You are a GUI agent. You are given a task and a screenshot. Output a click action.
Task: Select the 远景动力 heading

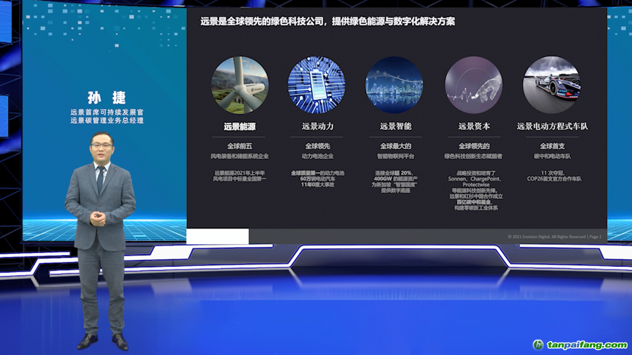[317, 127]
